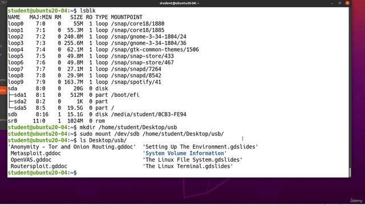Click the loop9 device name
The width and height of the screenshot is (365, 205).
point(15,82)
